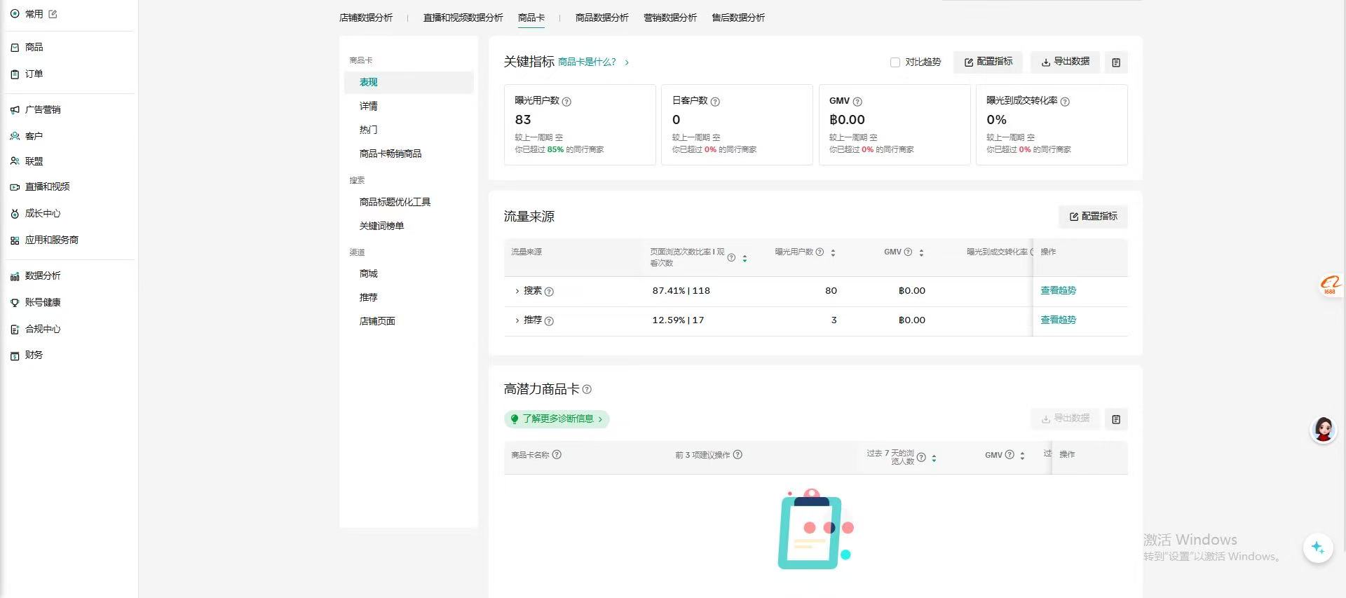
Task: Enable the 对比趋势 checkbox
Action: tap(895, 62)
